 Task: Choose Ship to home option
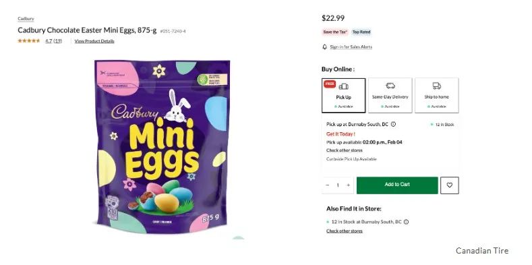437,95
